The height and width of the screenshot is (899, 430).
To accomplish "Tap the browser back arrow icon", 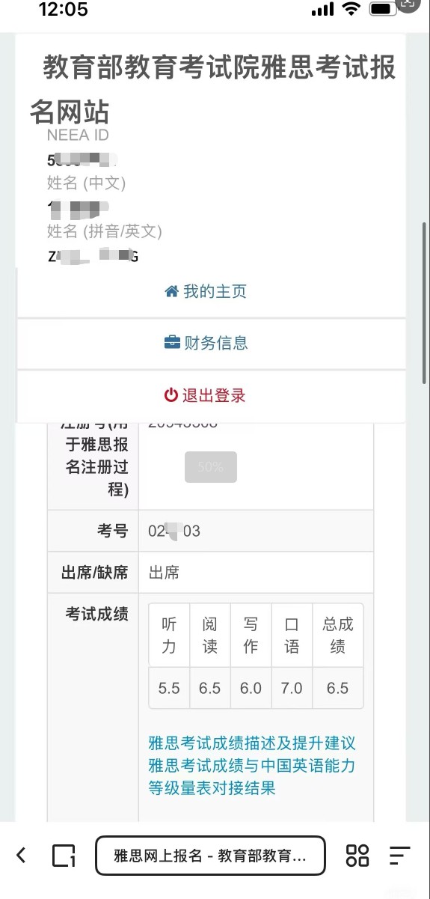I will [x=21, y=855].
